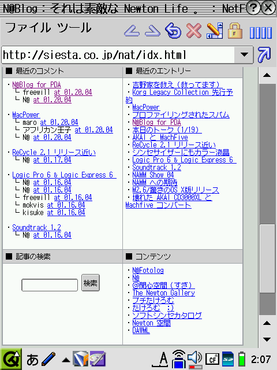
Task: Open the M2.6/驚きのOS X版リリース entry
Action: (x=175, y=190)
